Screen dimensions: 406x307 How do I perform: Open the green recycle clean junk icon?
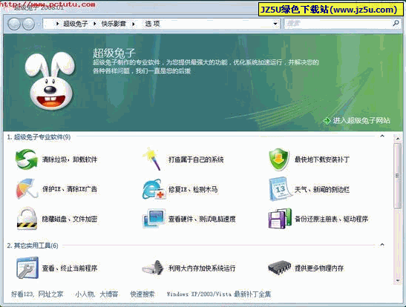tap(26, 159)
